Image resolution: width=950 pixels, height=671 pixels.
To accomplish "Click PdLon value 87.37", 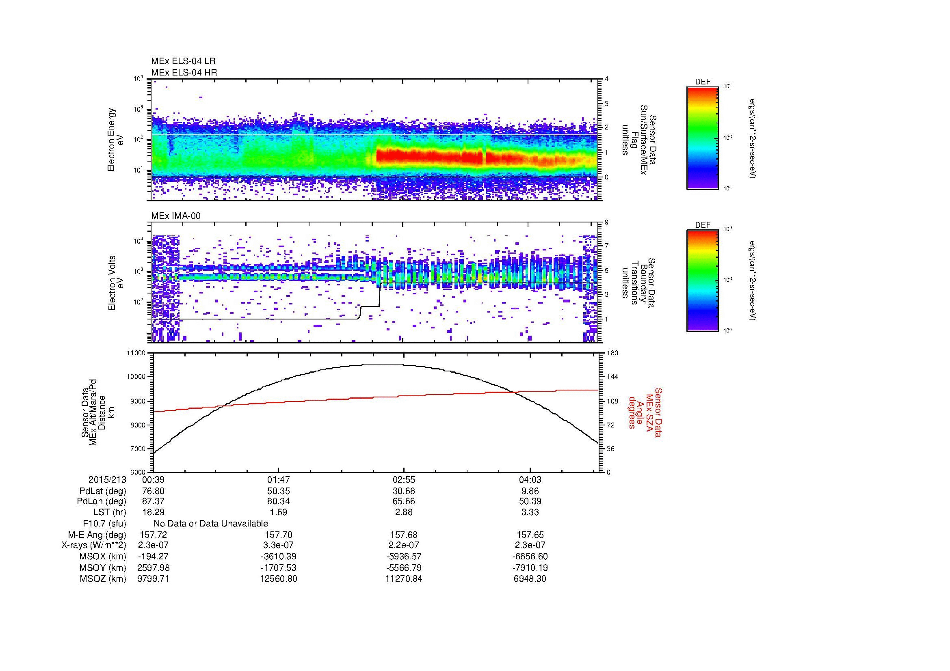I will [x=153, y=501].
